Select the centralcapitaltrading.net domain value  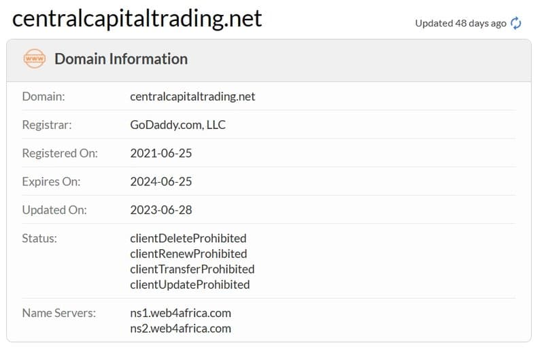point(192,96)
